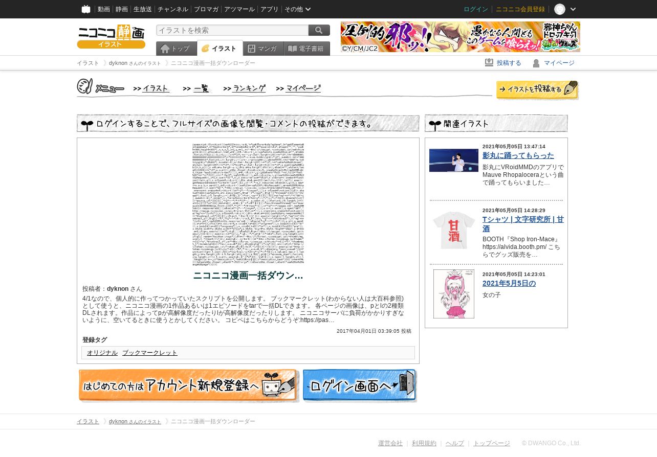Click イラスト in the top breadcrumb
Screen dimensions: 657x457
(x=88, y=63)
